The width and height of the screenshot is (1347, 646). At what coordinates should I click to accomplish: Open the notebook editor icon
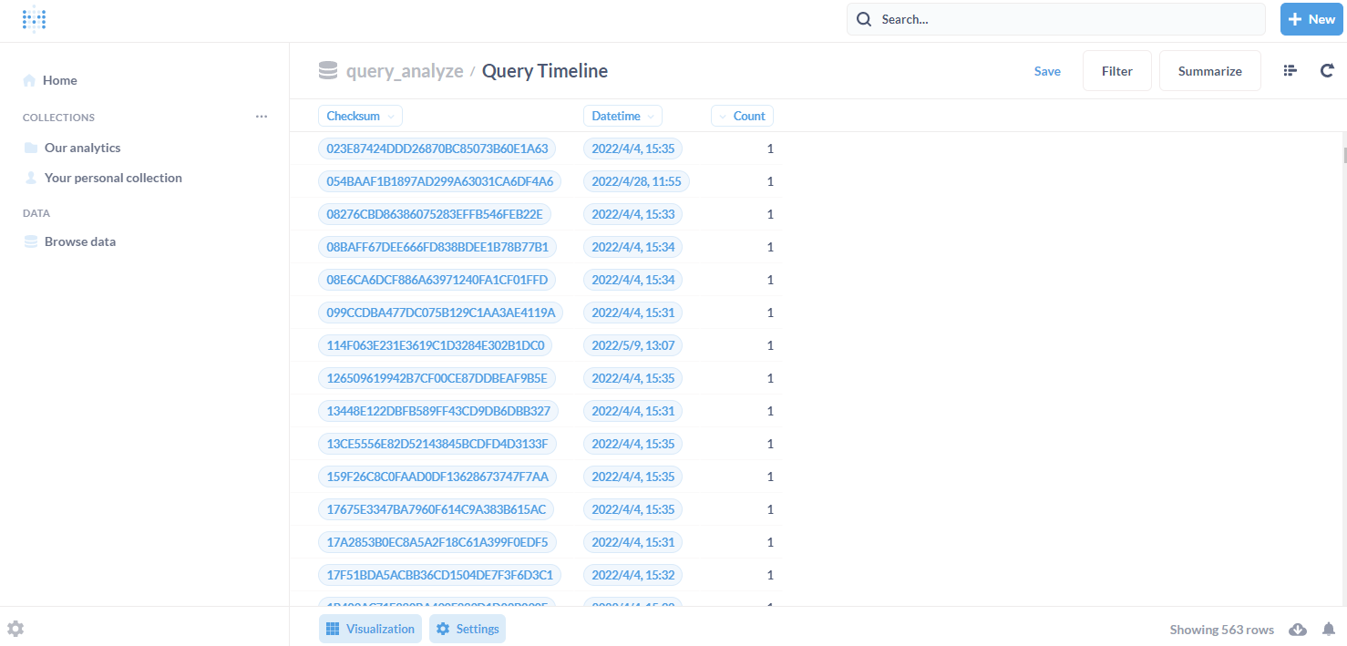pos(1290,71)
